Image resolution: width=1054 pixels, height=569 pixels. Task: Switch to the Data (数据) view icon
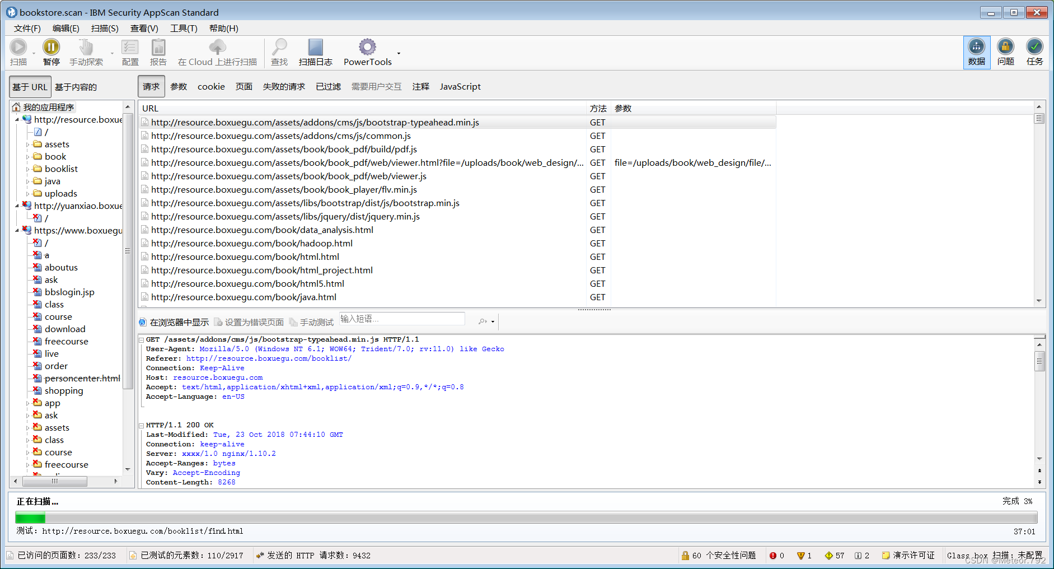pos(976,46)
